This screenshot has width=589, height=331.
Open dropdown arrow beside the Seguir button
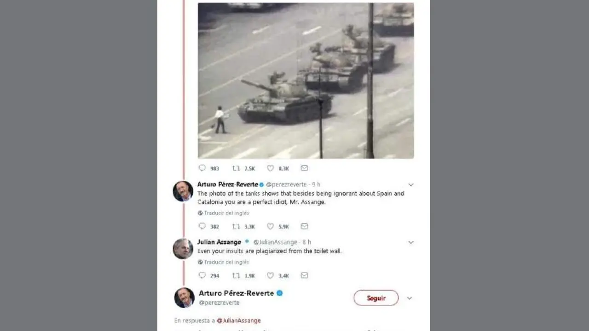point(410,298)
